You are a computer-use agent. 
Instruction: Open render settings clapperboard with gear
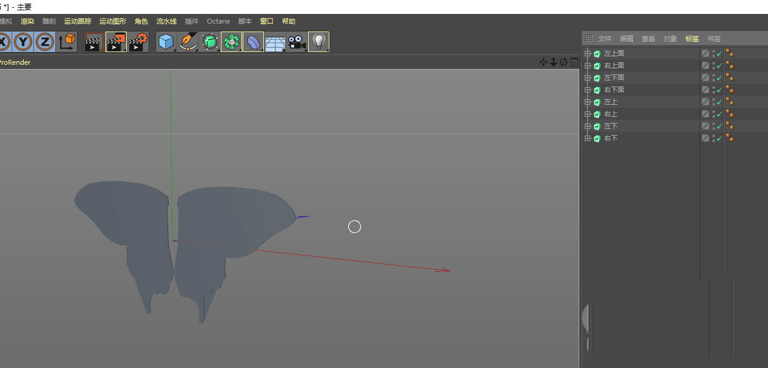[138, 42]
